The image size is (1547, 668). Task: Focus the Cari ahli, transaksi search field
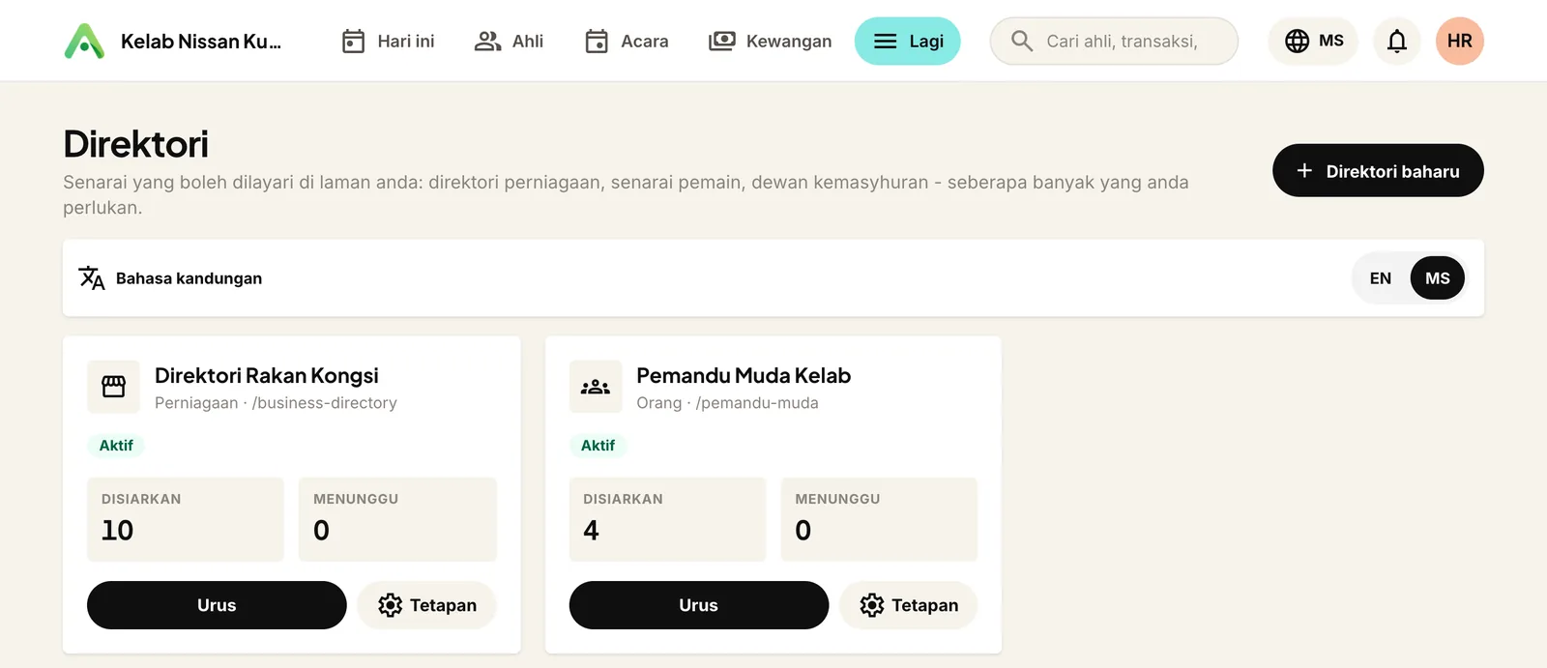[x=1114, y=41]
